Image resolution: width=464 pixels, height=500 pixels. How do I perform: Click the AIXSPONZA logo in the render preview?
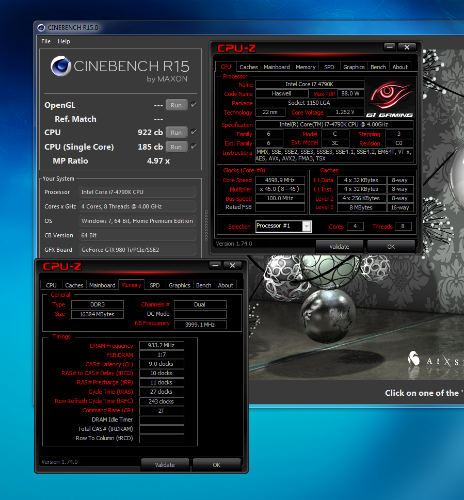[436, 359]
